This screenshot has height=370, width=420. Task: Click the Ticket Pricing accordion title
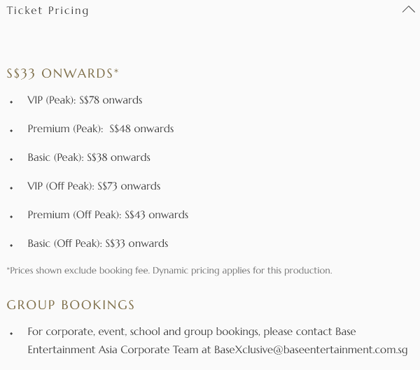click(x=48, y=10)
